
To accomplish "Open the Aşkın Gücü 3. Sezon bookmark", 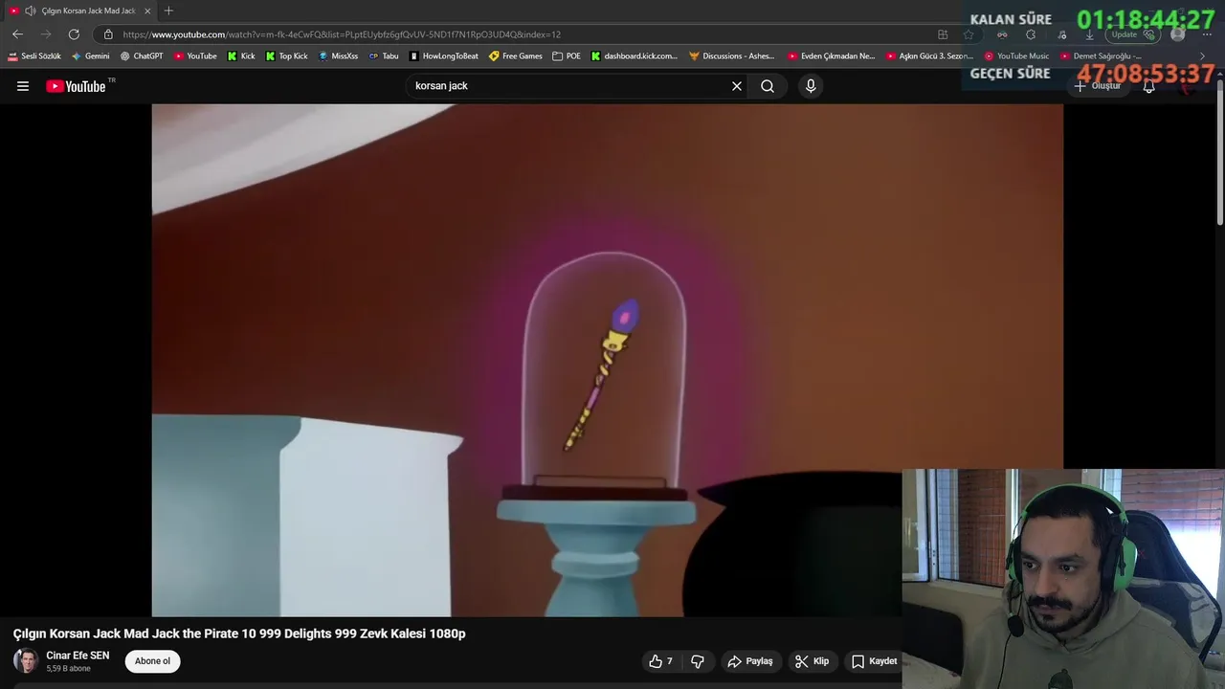I will click(x=929, y=56).
